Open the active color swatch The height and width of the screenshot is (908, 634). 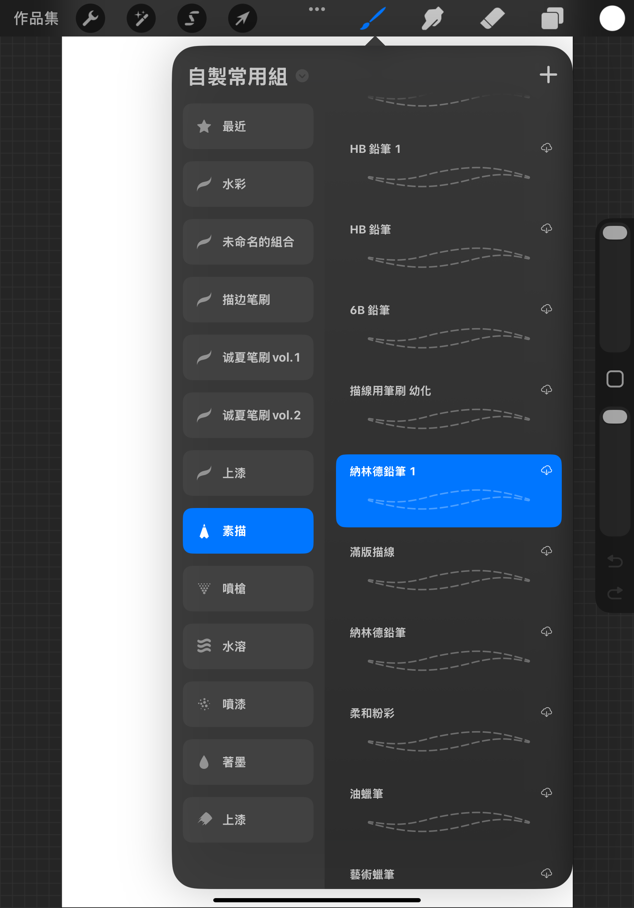click(x=612, y=19)
